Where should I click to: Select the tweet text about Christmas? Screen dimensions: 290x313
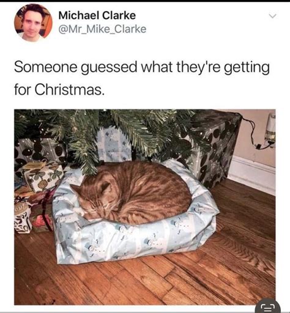(142, 78)
